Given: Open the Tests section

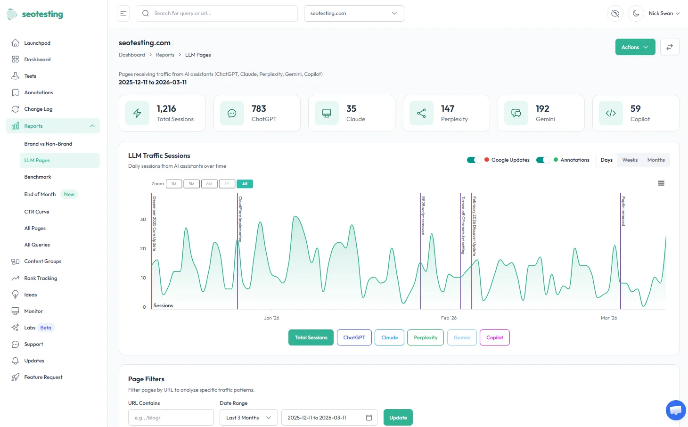Looking at the screenshot, I should pyautogui.click(x=30, y=76).
